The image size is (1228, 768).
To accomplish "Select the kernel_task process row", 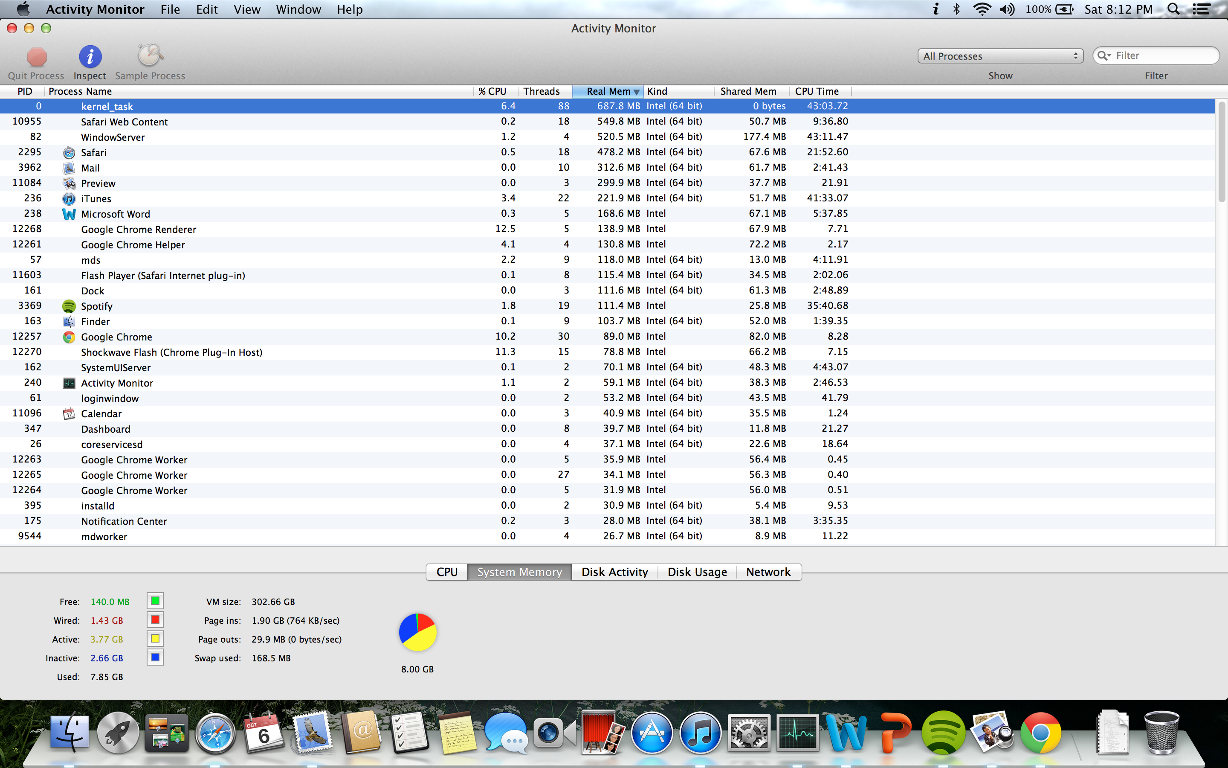I will (x=608, y=106).
